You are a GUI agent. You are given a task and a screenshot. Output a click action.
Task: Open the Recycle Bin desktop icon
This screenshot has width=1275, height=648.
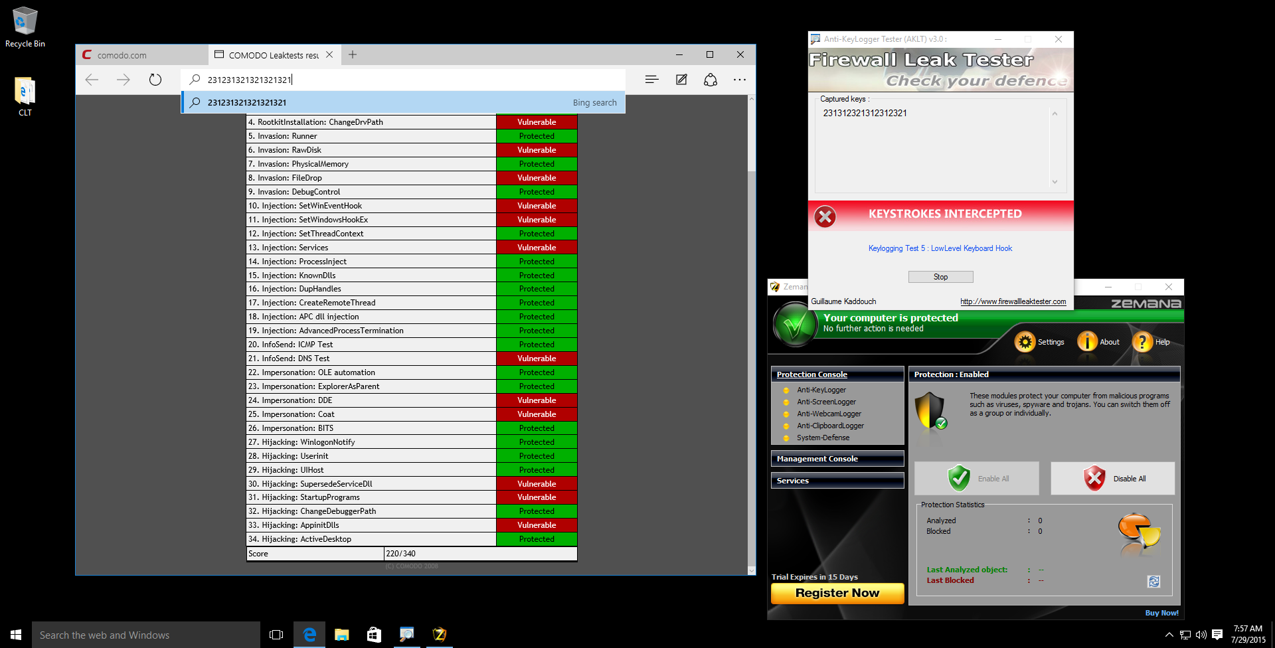coord(25,27)
